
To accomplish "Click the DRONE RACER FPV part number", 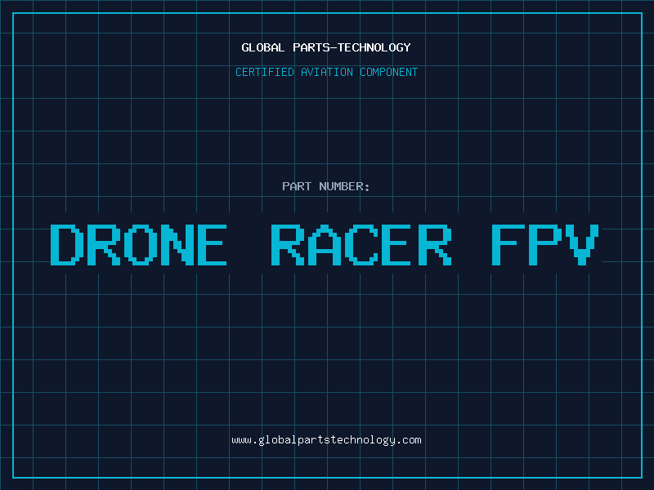I will tap(325, 244).
